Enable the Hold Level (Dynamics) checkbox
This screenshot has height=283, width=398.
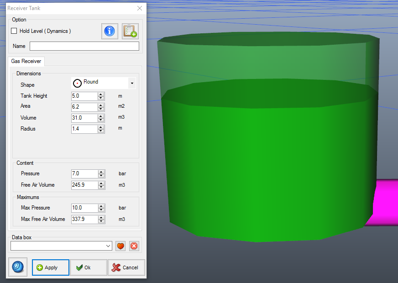pos(14,31)
